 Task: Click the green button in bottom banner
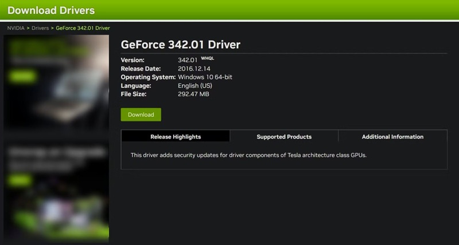(x=20, y=180)
